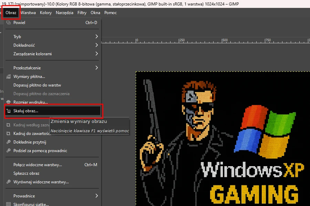Image resolution: width=310 pixels, height=206 pixels.
Task: Select Kadruj do zawartości entry
Action: 52,134
